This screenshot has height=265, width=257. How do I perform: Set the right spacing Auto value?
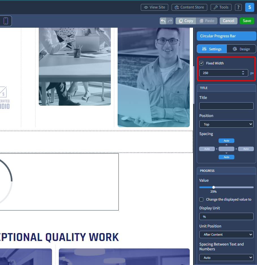[x=246, y=149]
